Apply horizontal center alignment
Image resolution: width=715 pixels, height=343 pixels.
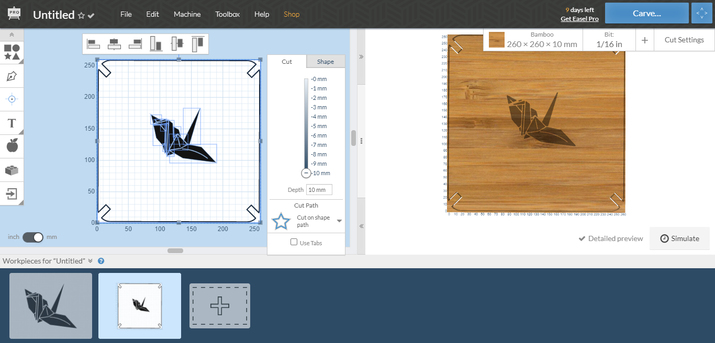point(114,43)
